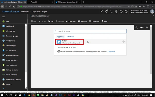Reload the page in the browser

[x=10, y=6]
